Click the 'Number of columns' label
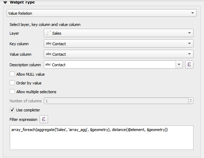This screenshot has height=158, width=204. pos(26,101)
